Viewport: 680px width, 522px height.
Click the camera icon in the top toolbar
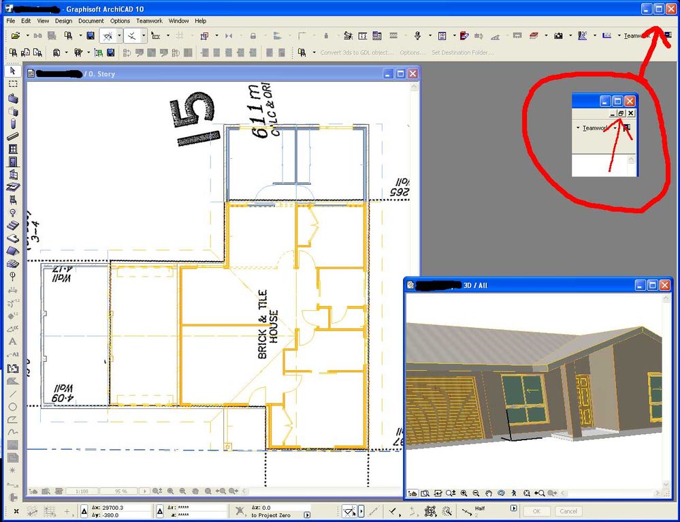[558, 35]
